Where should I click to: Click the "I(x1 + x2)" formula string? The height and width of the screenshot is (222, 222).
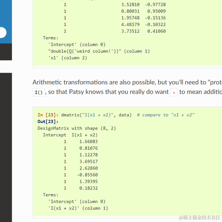[x=98, y=115]
